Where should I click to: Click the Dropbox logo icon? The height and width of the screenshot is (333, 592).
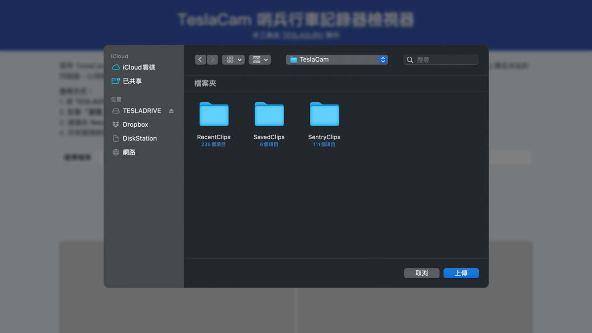116,125
